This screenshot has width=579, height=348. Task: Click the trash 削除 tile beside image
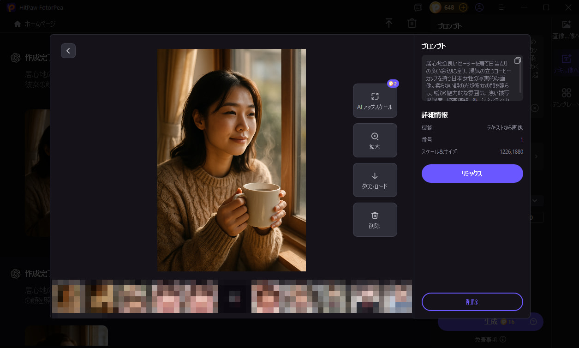point(375,220)
